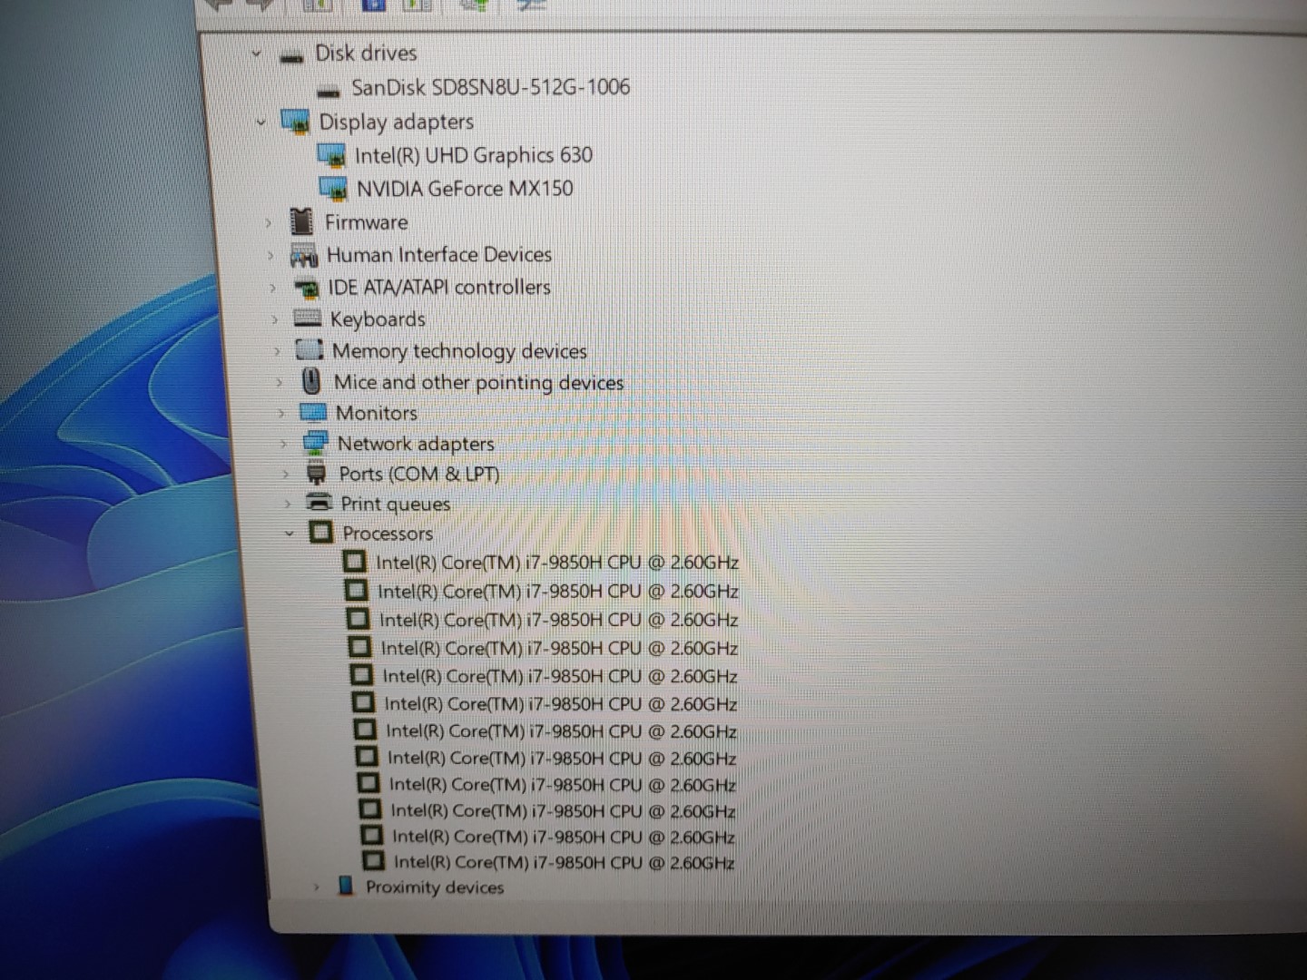1307x980 pixels.
Task: Select the Memory technology devices label
Action: [x=459, y=351]
